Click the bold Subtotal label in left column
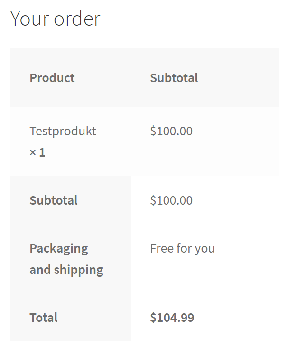288x358 pixels. coord(54,200)
